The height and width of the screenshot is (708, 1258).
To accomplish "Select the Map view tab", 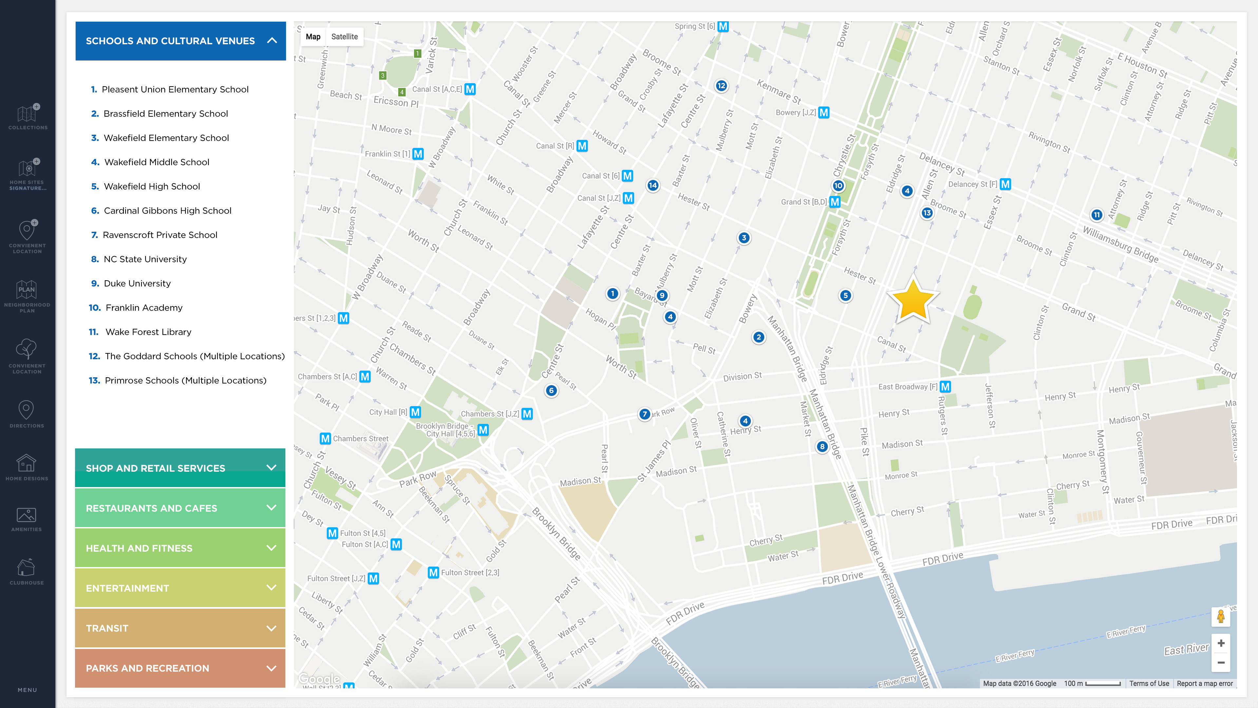I will pyautogui.click(x=313, y=37).
